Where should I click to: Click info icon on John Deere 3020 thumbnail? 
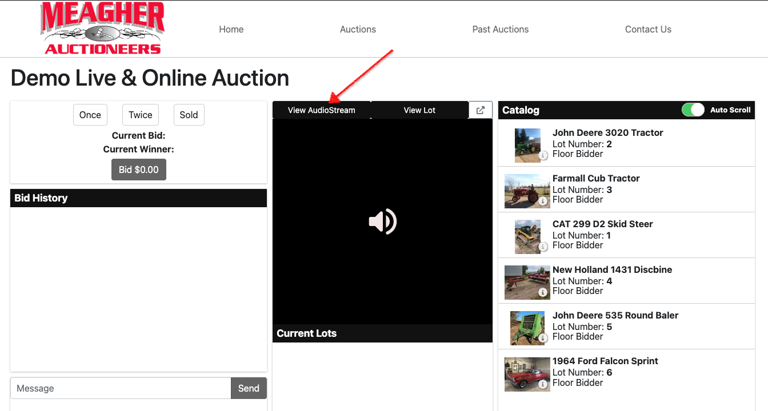coord(543,155)
